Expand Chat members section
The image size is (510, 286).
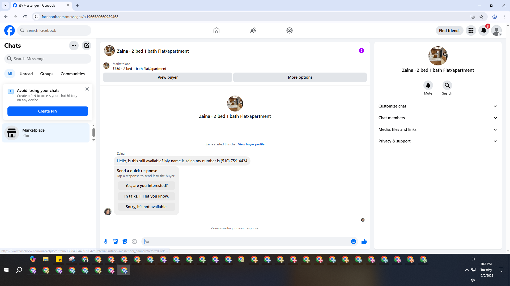pos(437,118)
